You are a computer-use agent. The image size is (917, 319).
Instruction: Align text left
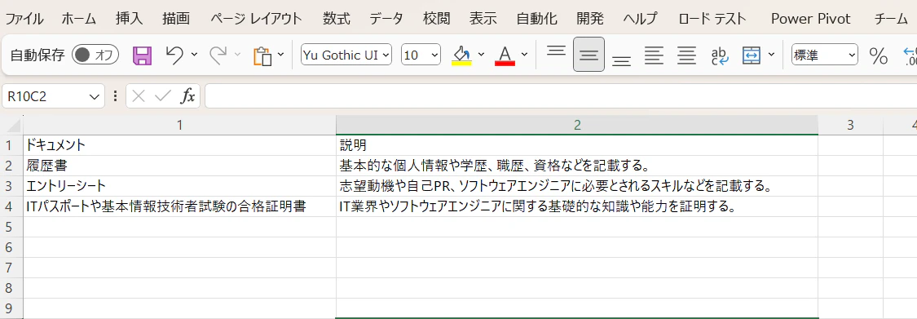coord(654,55)
